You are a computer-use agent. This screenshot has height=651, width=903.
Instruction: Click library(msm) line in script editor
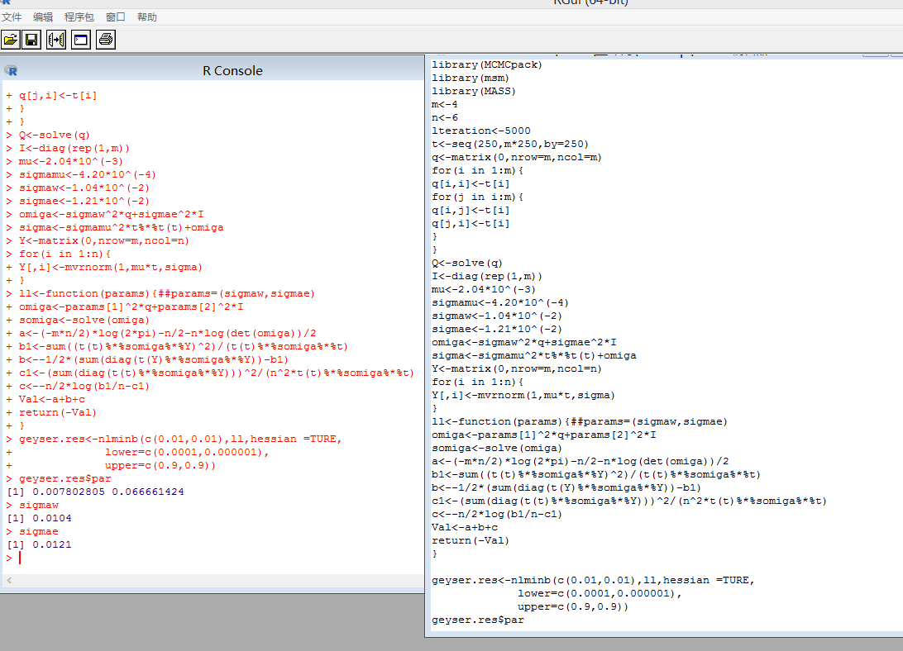point(470,78)
